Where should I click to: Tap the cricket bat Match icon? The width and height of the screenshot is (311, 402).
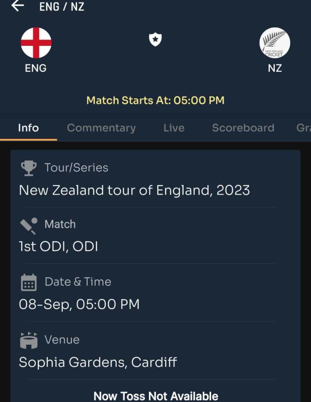pos(28,225)
